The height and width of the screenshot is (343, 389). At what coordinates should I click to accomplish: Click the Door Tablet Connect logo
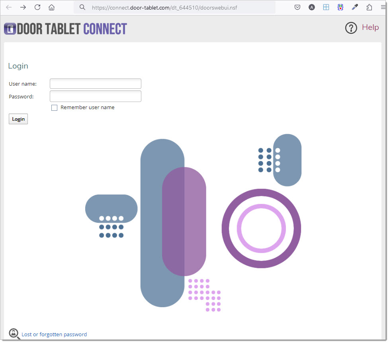coord(66,29)
